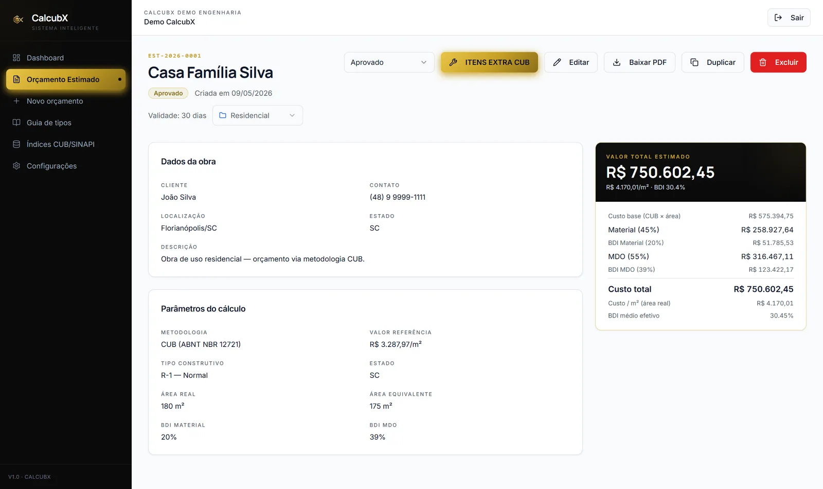Select Orçamento Estimado sidebar item
Image resolution: width=823 pixels, height=489 pixels.
[x=66, y=79]
